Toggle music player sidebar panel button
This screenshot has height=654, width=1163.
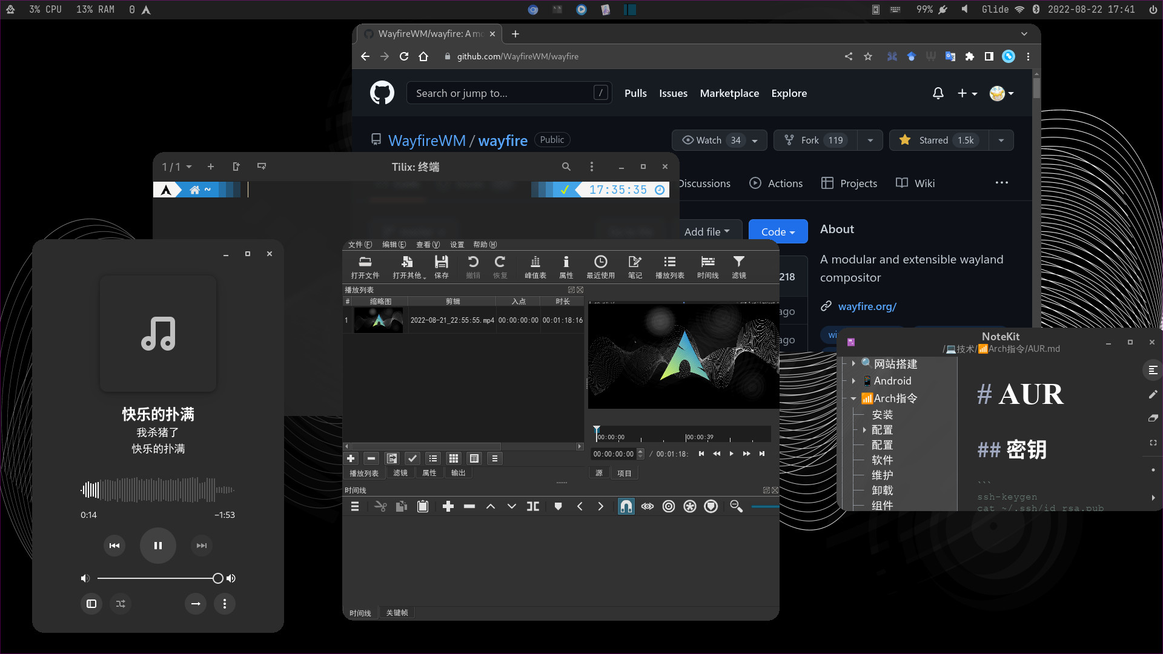[91, 604]
